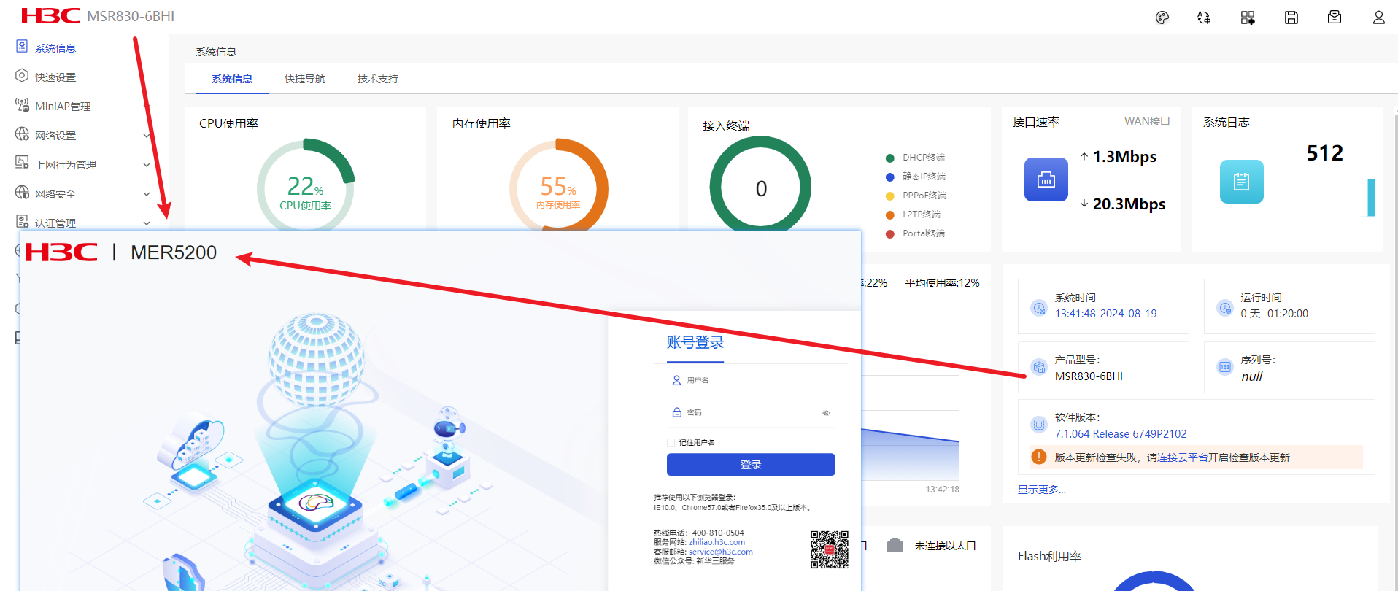Open MiniAP管理 in the sidebar menu
This screenshot has width=1398, height=591.
(x=63, y=107)
